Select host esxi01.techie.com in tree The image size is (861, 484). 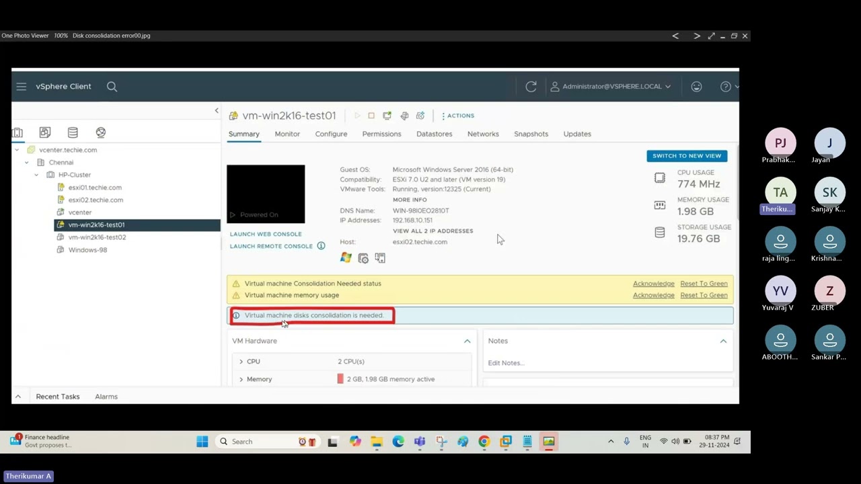[94, 188]
